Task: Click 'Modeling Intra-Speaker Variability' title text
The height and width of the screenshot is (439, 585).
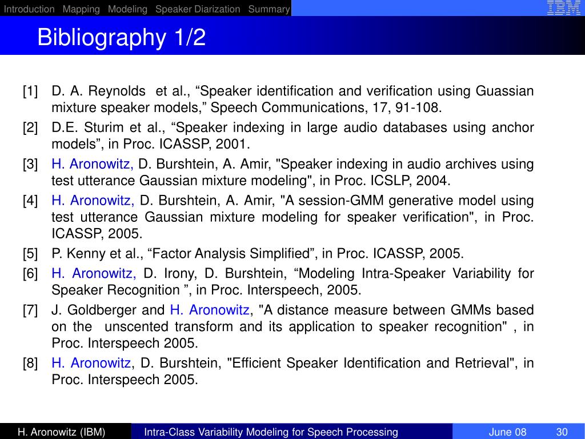Action: [405, 273]
